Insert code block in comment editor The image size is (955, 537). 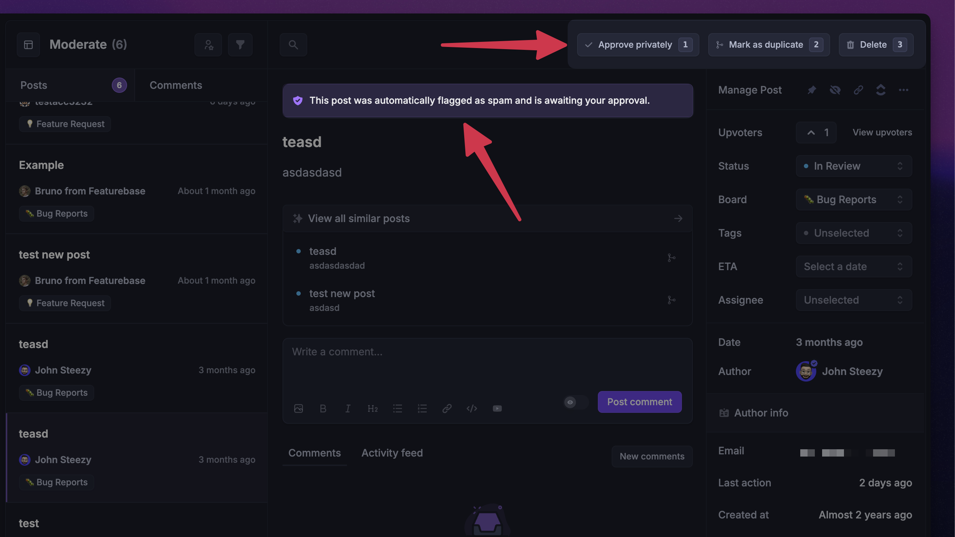(471, 408)
